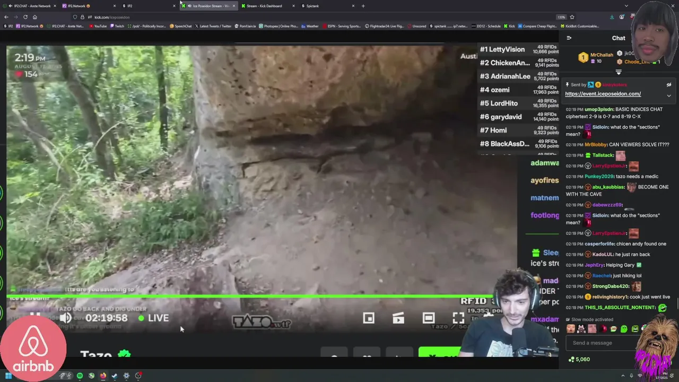Jump to LIVE in the player
The height and width of the screenshot is (382, 679).
tap(153, 318)
